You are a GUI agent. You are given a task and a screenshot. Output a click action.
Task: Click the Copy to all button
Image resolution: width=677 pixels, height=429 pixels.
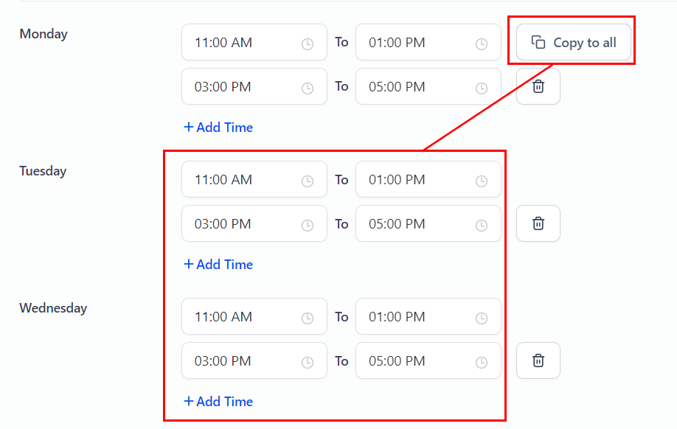click(x=574, y=43)
